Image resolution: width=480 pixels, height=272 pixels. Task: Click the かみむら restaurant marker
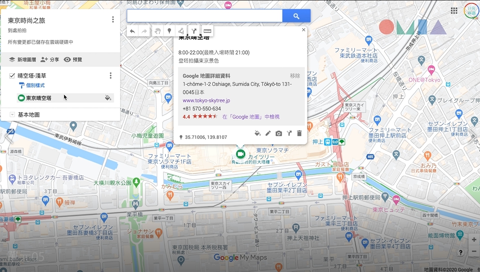[x=170, y=195]
